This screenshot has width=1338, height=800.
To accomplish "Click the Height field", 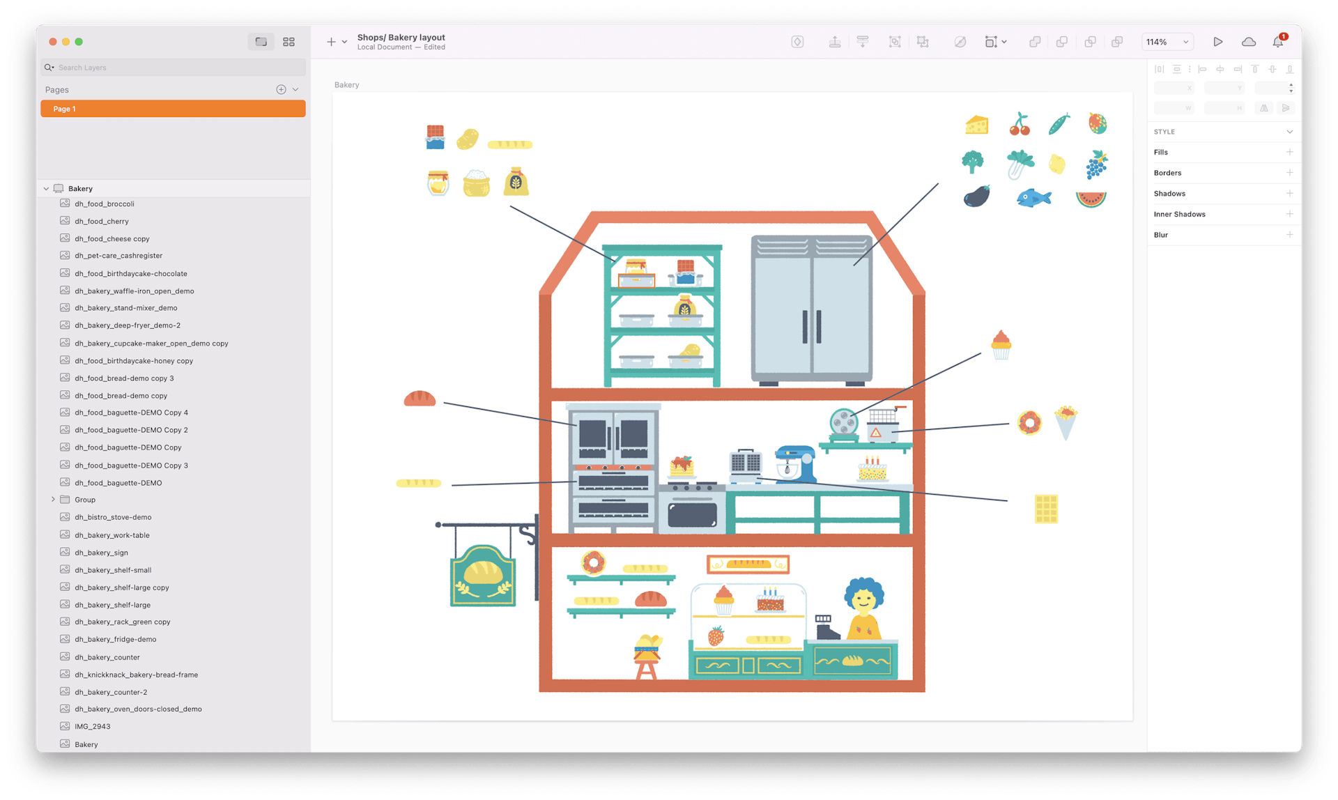I will click(1224, 108).
